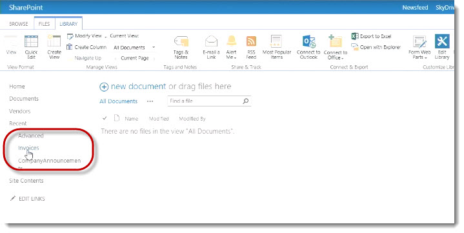
Task: Switch to the FILES ribbon tab
Action: (44, 24)
